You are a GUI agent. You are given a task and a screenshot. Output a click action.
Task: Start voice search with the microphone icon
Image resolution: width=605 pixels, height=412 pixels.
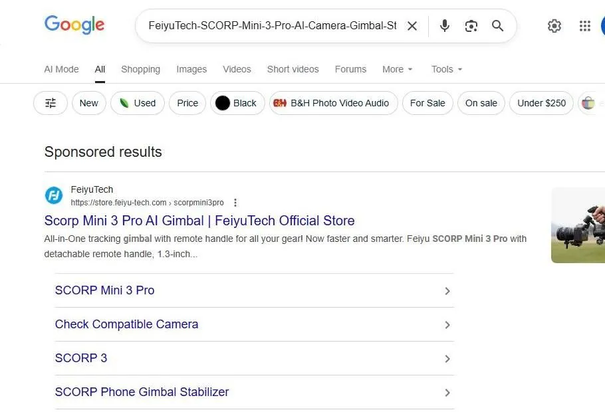[x=445, y=26]
